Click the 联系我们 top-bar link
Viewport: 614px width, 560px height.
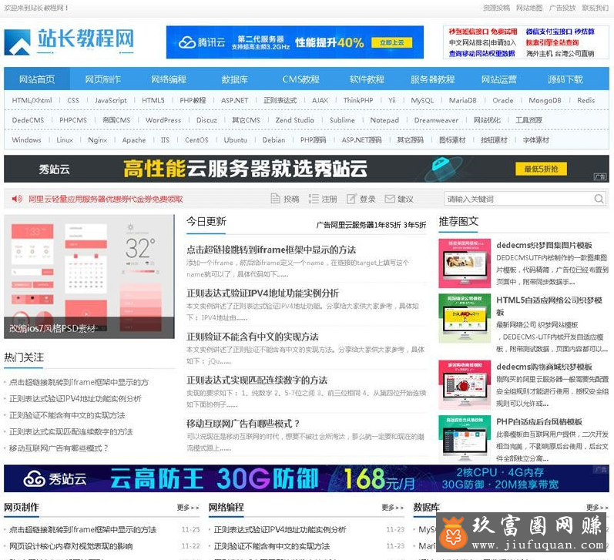pos(596,8)
